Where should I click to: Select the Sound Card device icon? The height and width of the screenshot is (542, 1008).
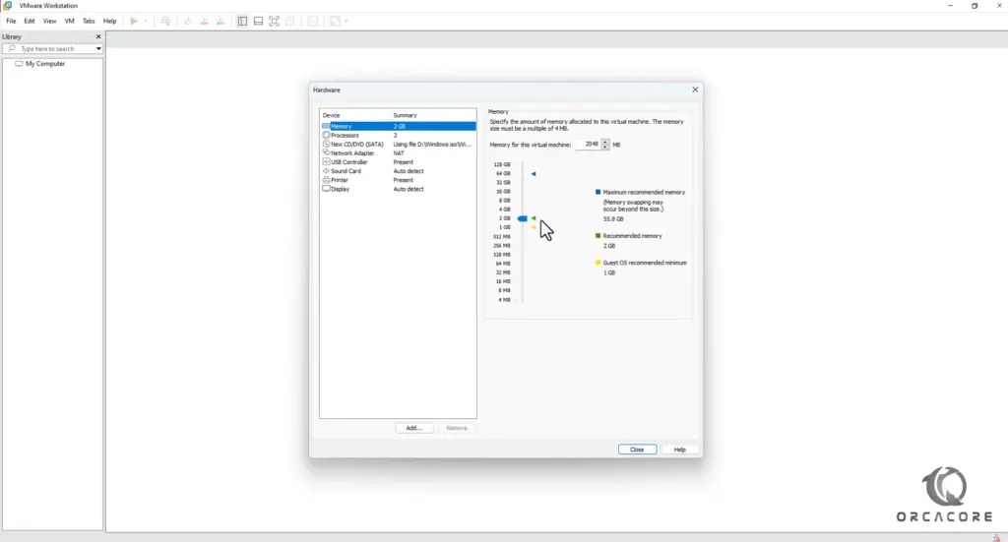326,171
